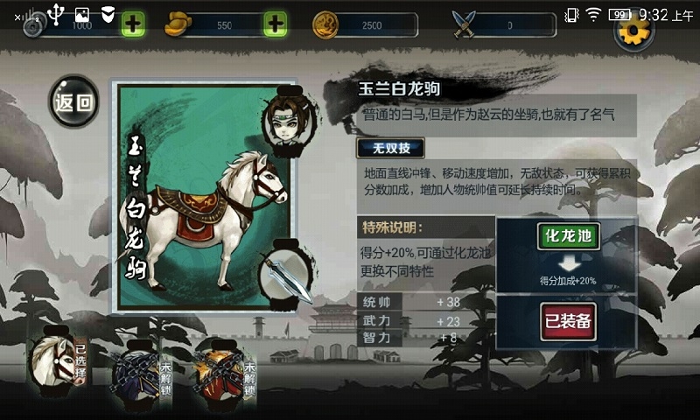
Task: Tap the crossed swords icon
Action: (x=464, y=24)
